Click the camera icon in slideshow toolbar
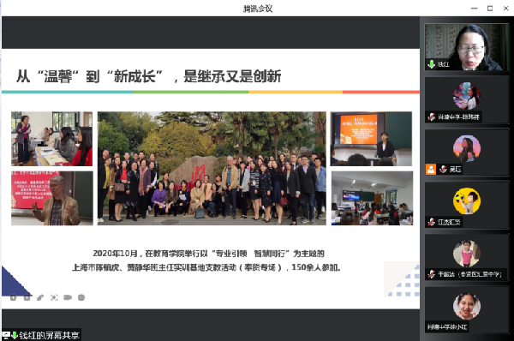 (68, 297)
